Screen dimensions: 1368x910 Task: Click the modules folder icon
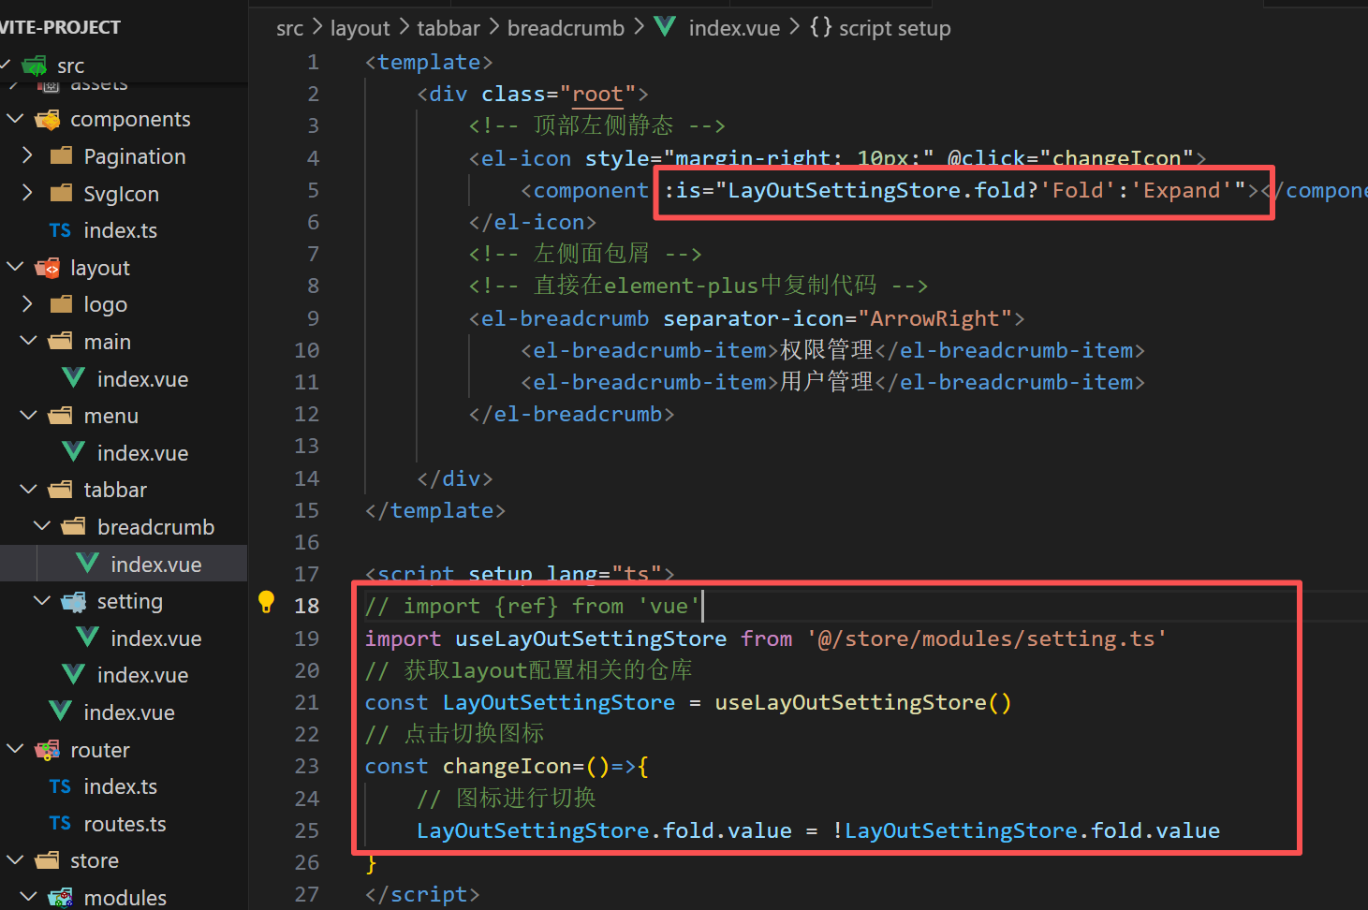pos(61,898)
